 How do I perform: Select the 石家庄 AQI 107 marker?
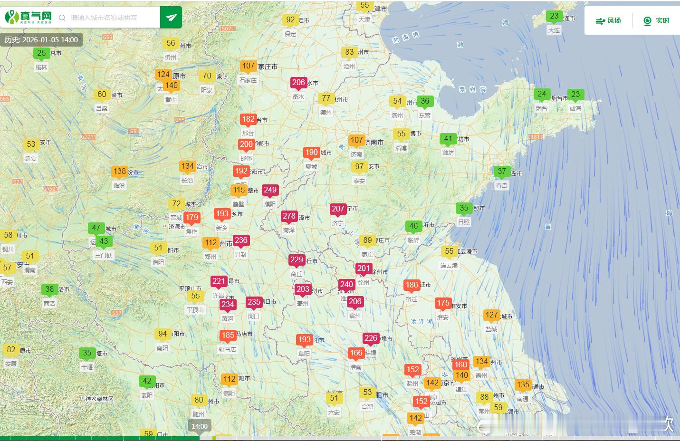[x=248, y=67]
